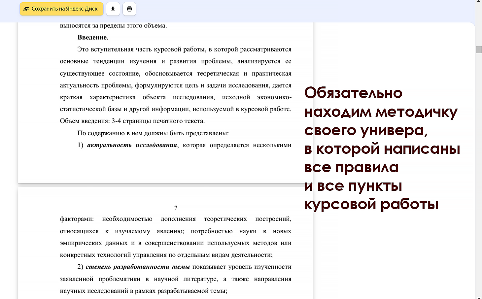Click the line starting 'Это вступительная часть курсовой работы'
This screenshot has height=299, width=482.
coord(184,50)
